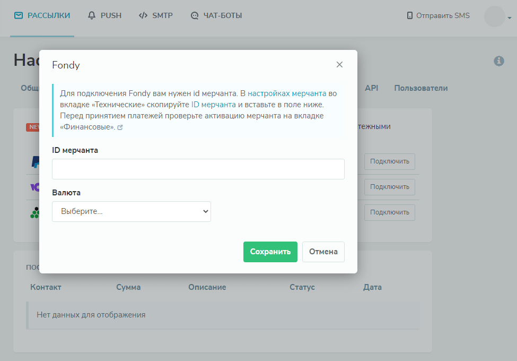The width and height of the screenshot is (517, 361).
Task: Open the «ID мерчанта» hyperlink in the hint
Action: coord(213,105)
